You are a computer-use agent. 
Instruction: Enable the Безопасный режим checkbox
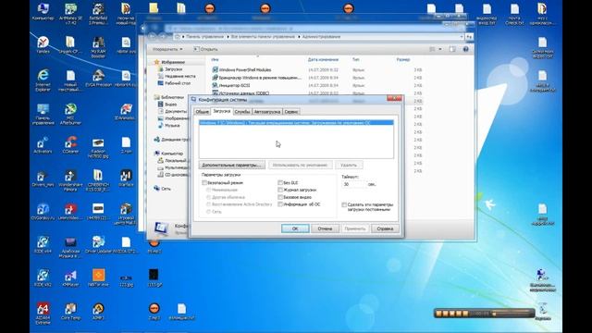[x=204, y=183]
